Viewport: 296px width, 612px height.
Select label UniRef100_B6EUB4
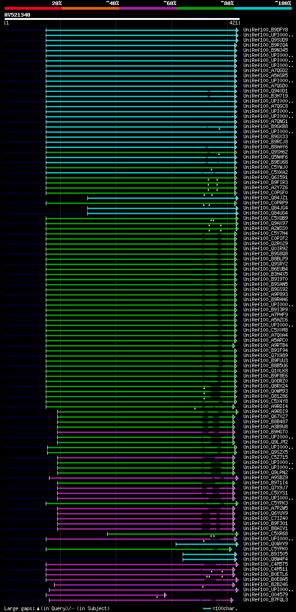[265, 269]
